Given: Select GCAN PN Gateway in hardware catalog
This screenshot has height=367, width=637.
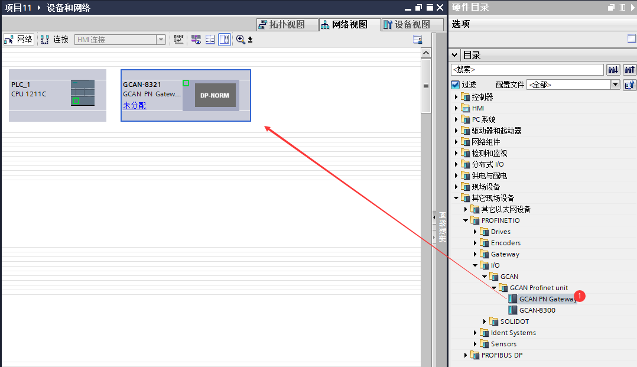Looking at the screenshot, I should click(x=547, y=299).
